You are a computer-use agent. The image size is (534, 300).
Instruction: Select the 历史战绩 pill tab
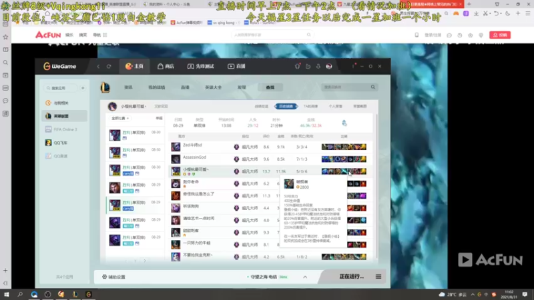pyautogui.click(x=286, y=107)
